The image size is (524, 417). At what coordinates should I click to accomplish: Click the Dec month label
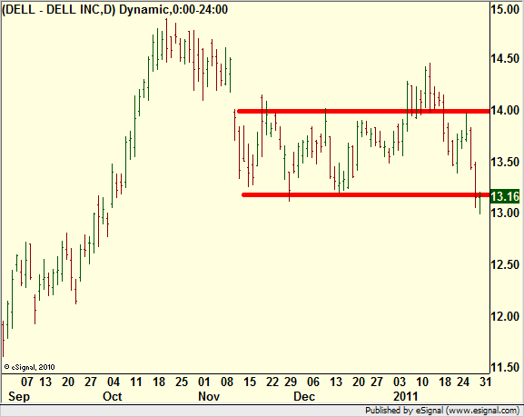[x=304, y=397]
